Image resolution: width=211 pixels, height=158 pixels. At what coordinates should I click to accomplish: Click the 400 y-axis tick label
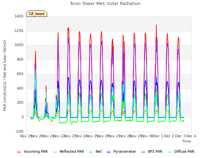tap(20, 88)
